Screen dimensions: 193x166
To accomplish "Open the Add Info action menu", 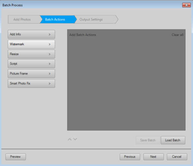I will click(x=31, y=34).
